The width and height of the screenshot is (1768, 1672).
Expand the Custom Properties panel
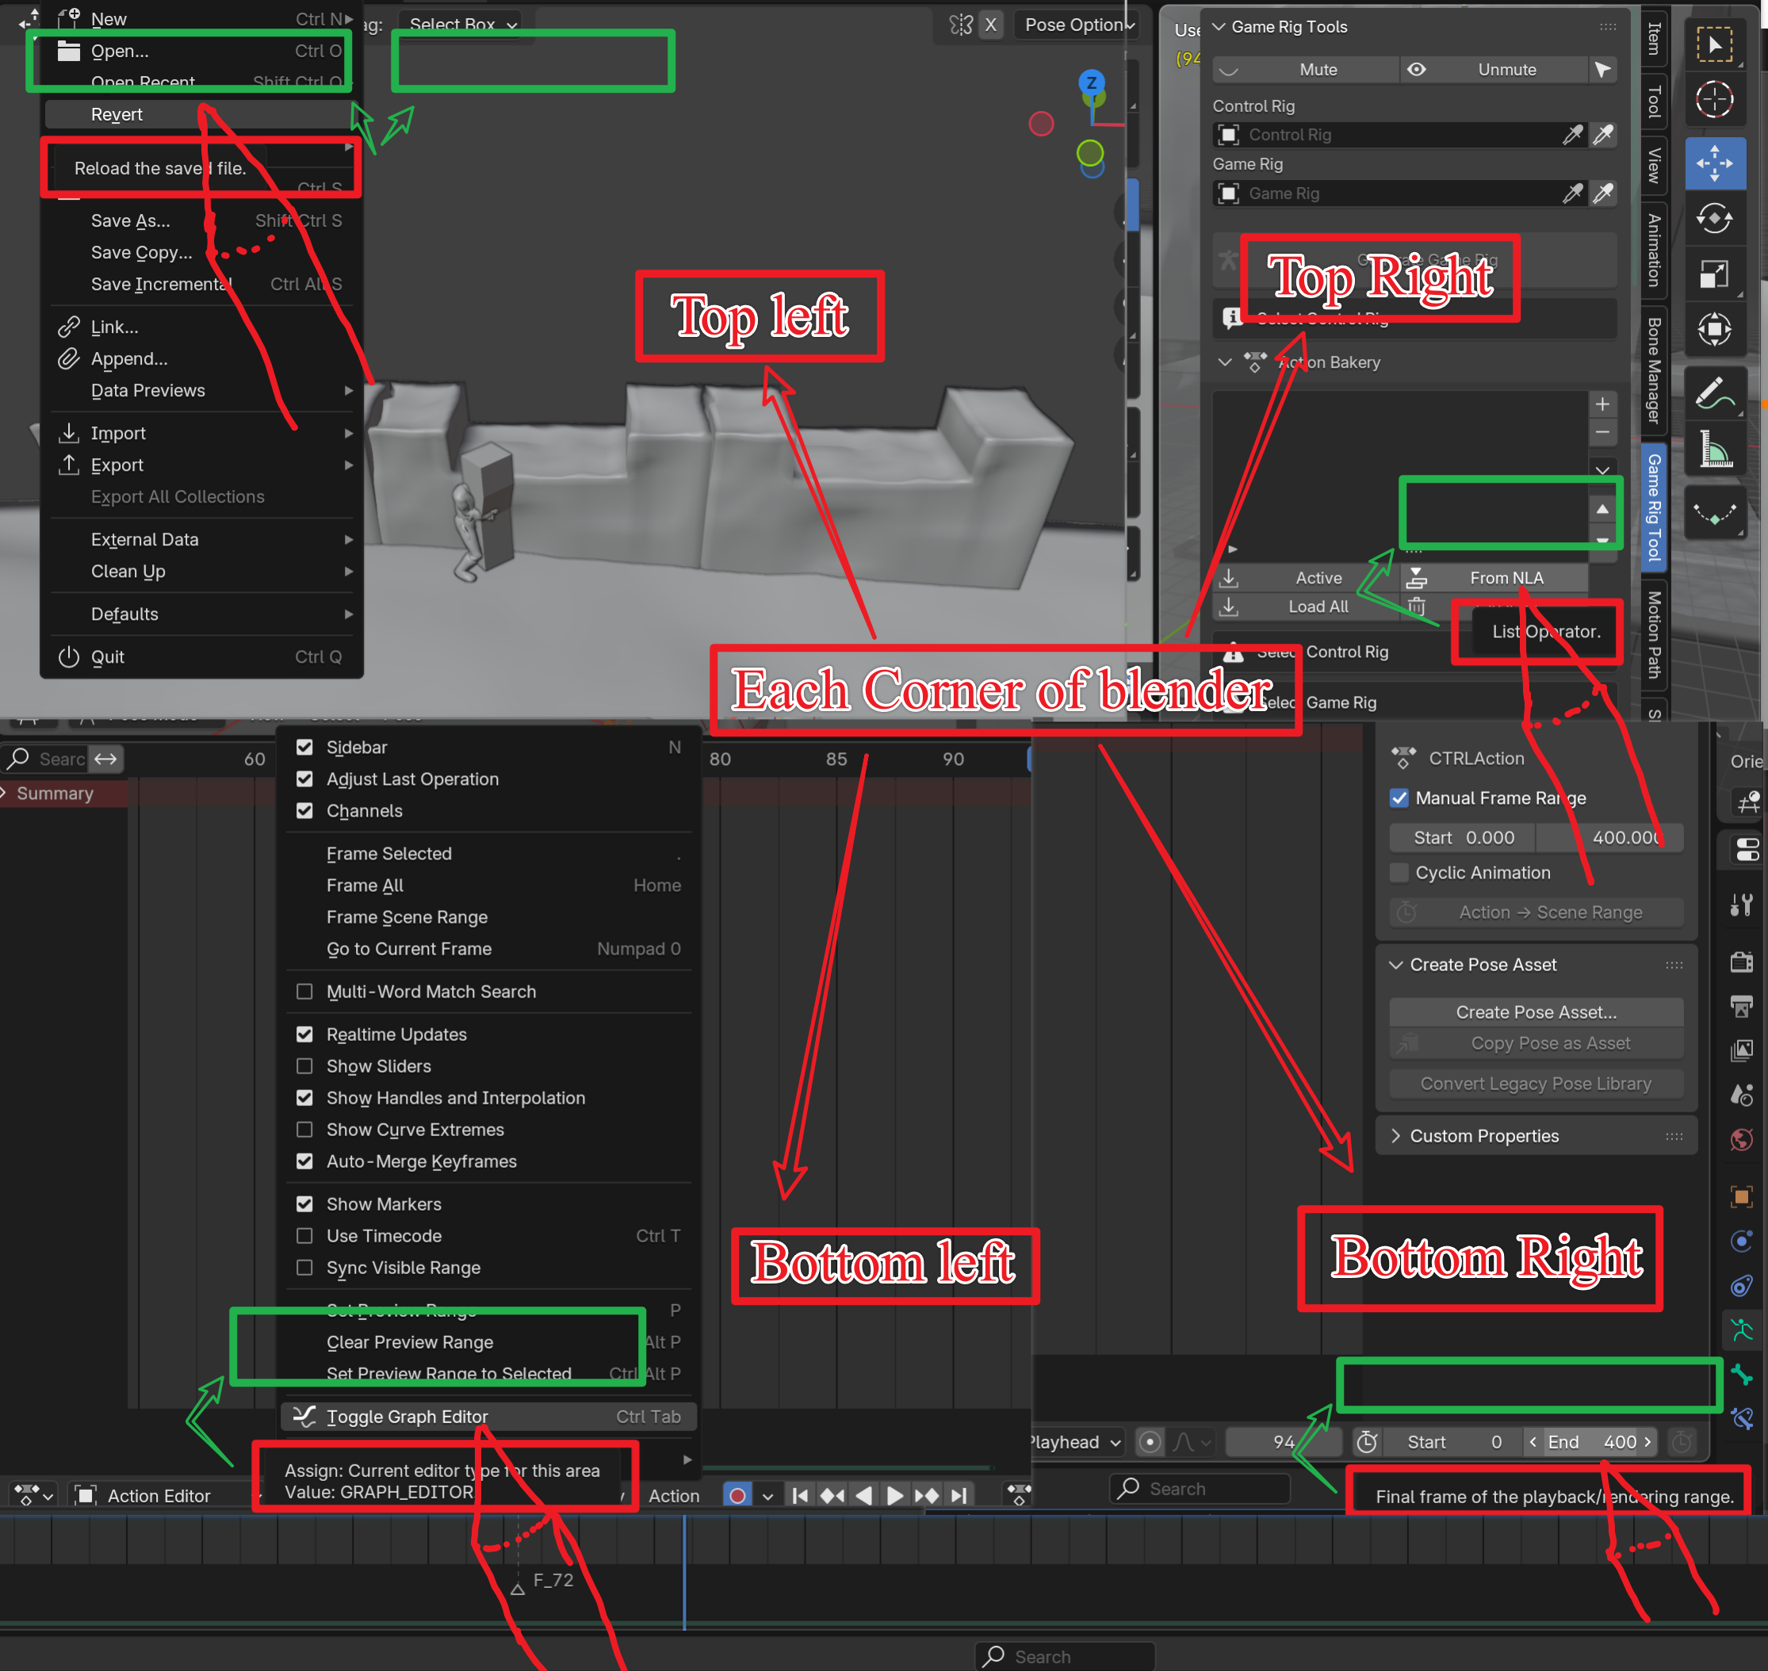(x=1396, y=1136)
